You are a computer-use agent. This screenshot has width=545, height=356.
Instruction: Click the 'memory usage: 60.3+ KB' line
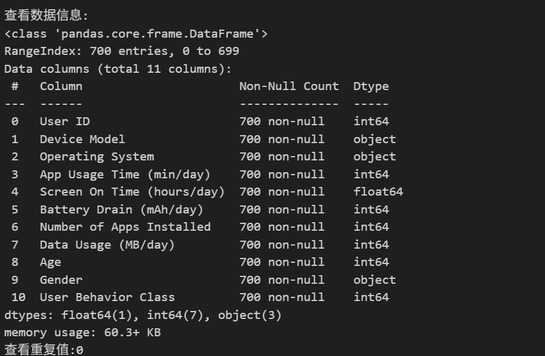(83, 333)
